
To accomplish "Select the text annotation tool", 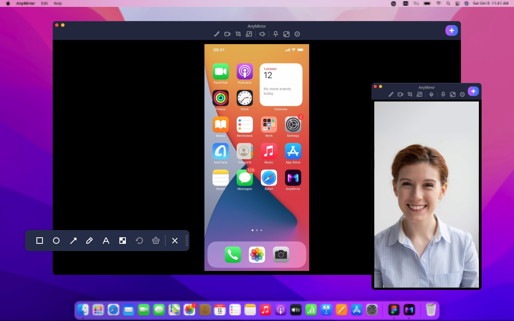I will (x=106, y=241).
